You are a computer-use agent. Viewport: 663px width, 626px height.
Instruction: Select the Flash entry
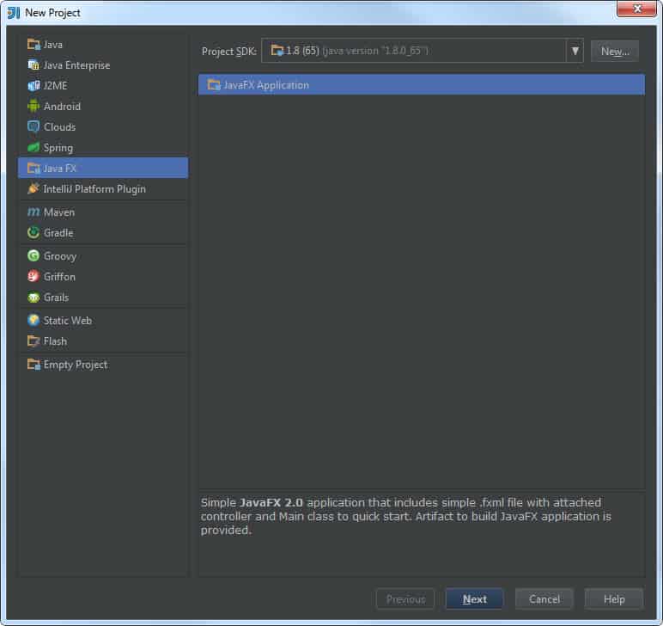point(103,341)
